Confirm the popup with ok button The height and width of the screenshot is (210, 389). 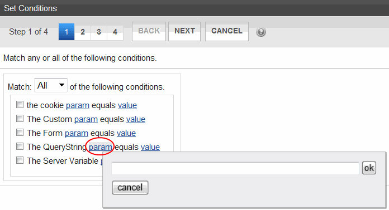[369, 168]
